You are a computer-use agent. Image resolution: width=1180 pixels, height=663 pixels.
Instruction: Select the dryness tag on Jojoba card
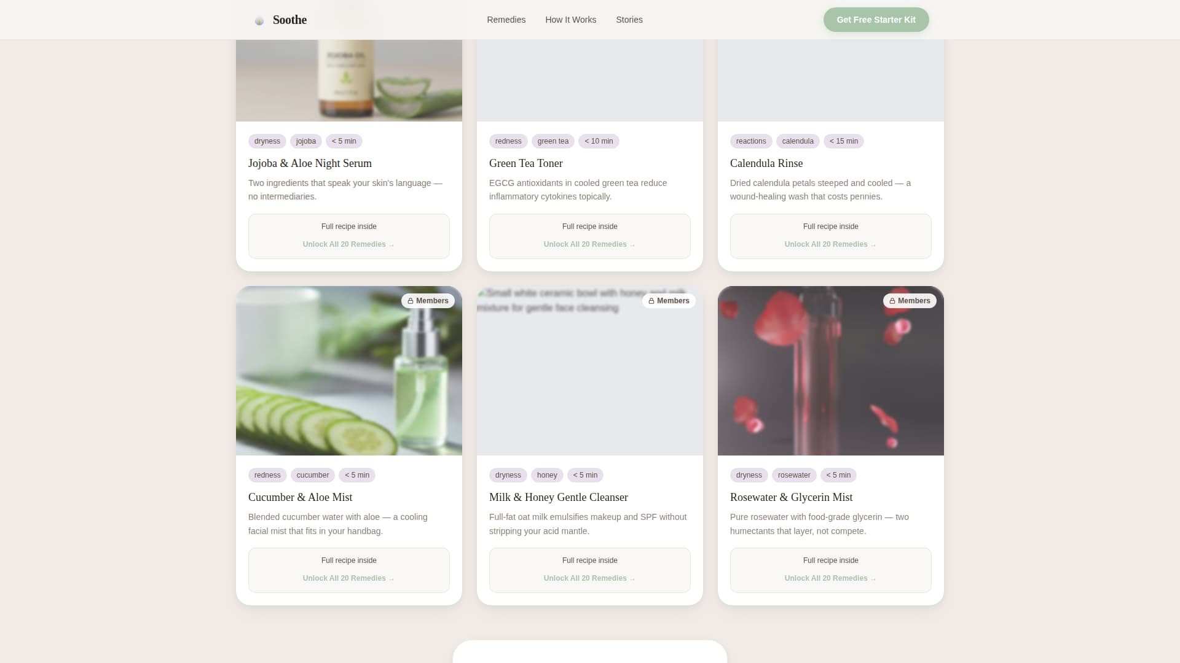(x=267, y=141)
